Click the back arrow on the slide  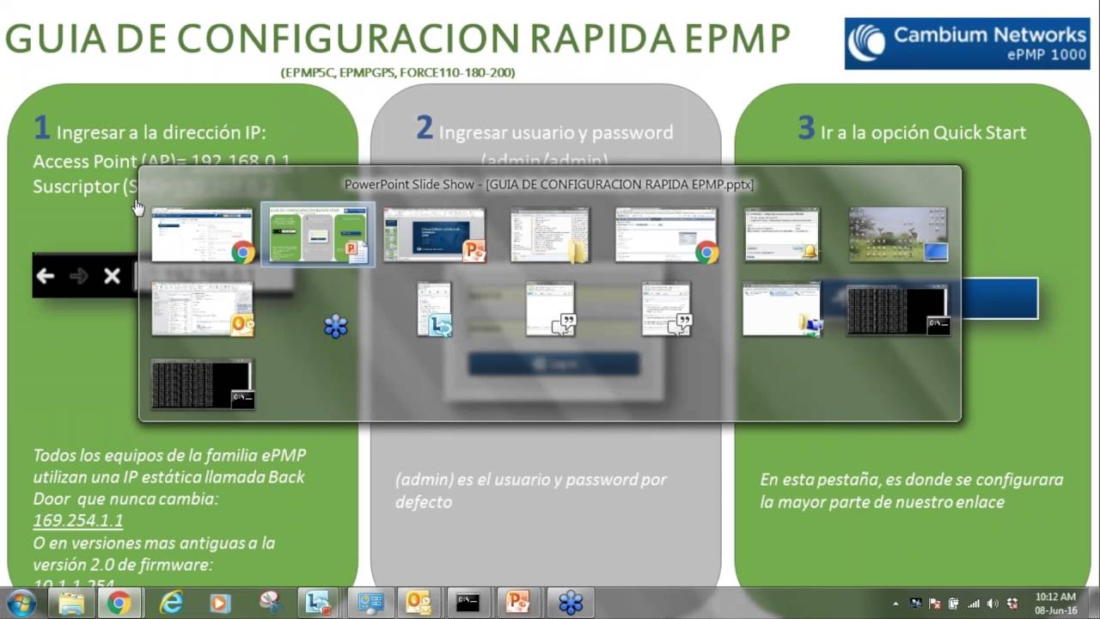pyautogui.click(x=46, y=276)
